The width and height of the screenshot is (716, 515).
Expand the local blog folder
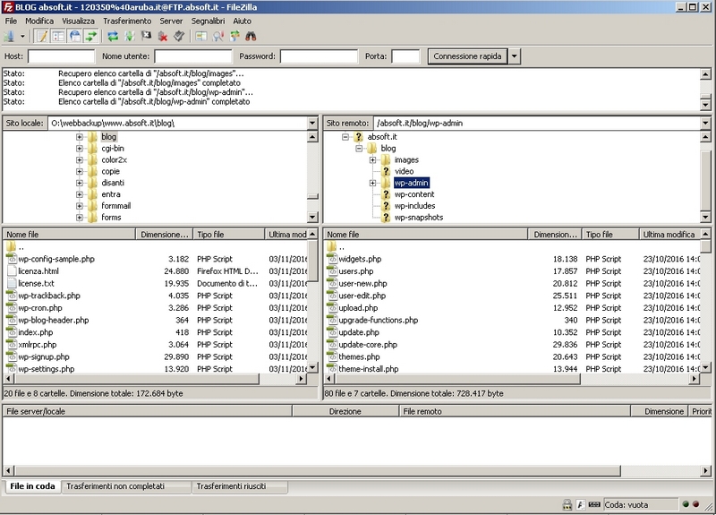(x=80, y=137)
